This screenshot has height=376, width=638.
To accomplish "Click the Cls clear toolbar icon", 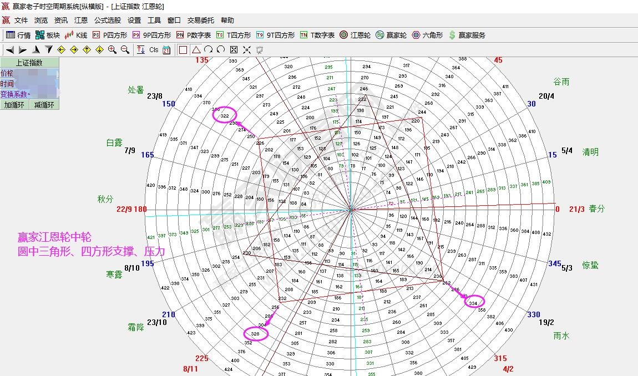I will coord(154,50).
